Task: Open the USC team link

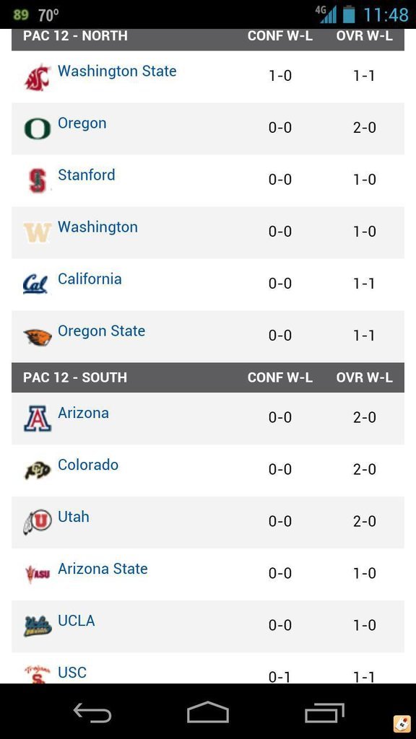Action: (x=72, y=673)
